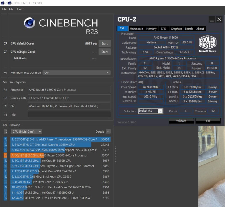The image size is (225, 207).
Task: Click the Technology value 7 nm
Action: (x=145, y=52)
